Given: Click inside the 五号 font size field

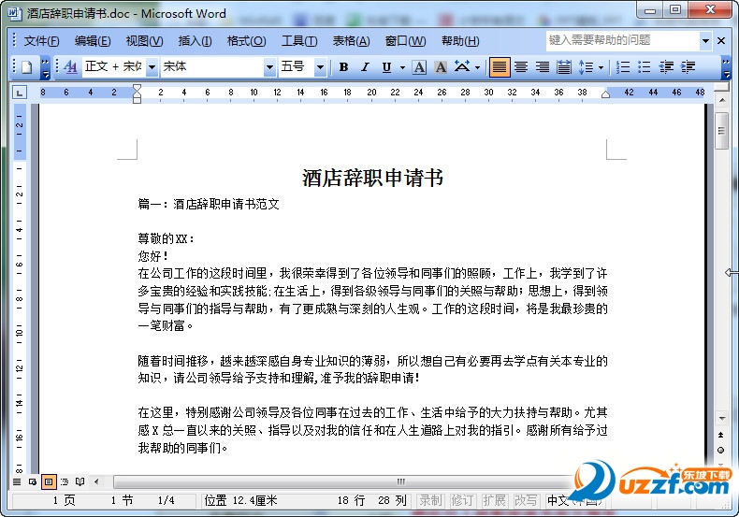Looking at the screenshot, I should (297, 67).
